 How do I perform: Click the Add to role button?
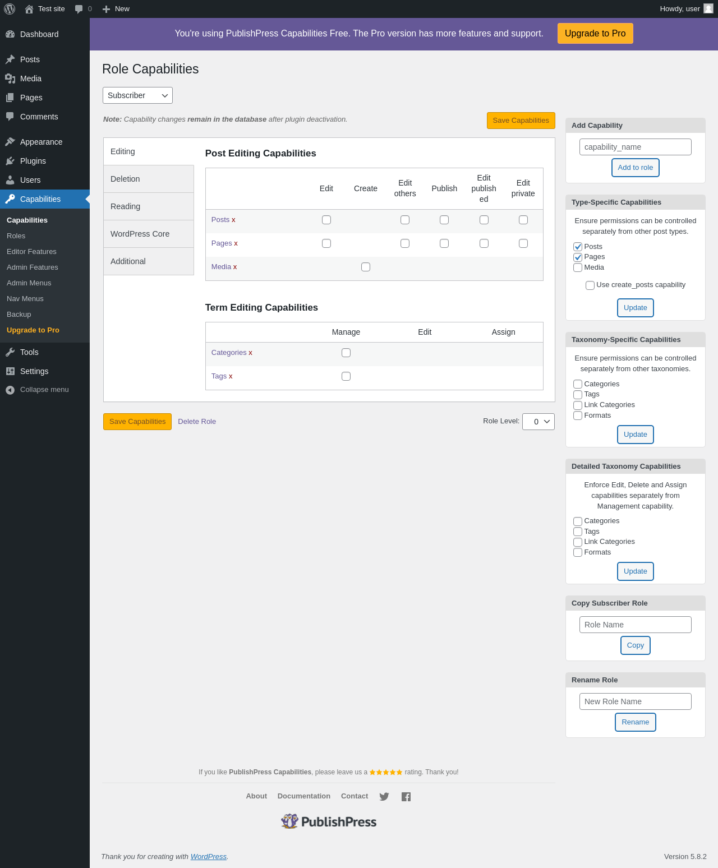coord(636,168)
